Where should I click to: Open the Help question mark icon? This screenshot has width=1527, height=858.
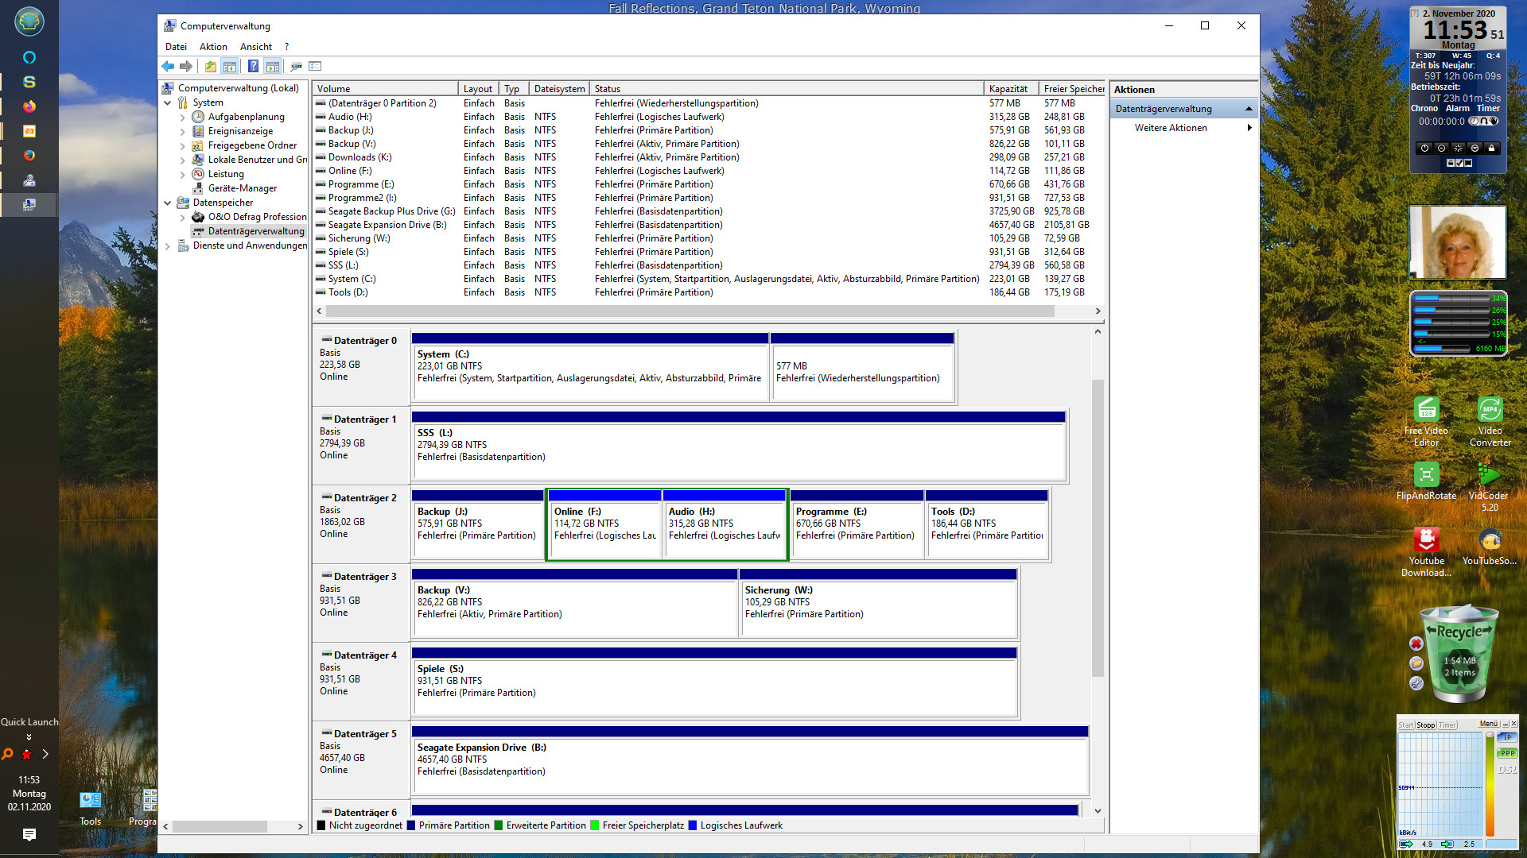(x=253, y=66)
